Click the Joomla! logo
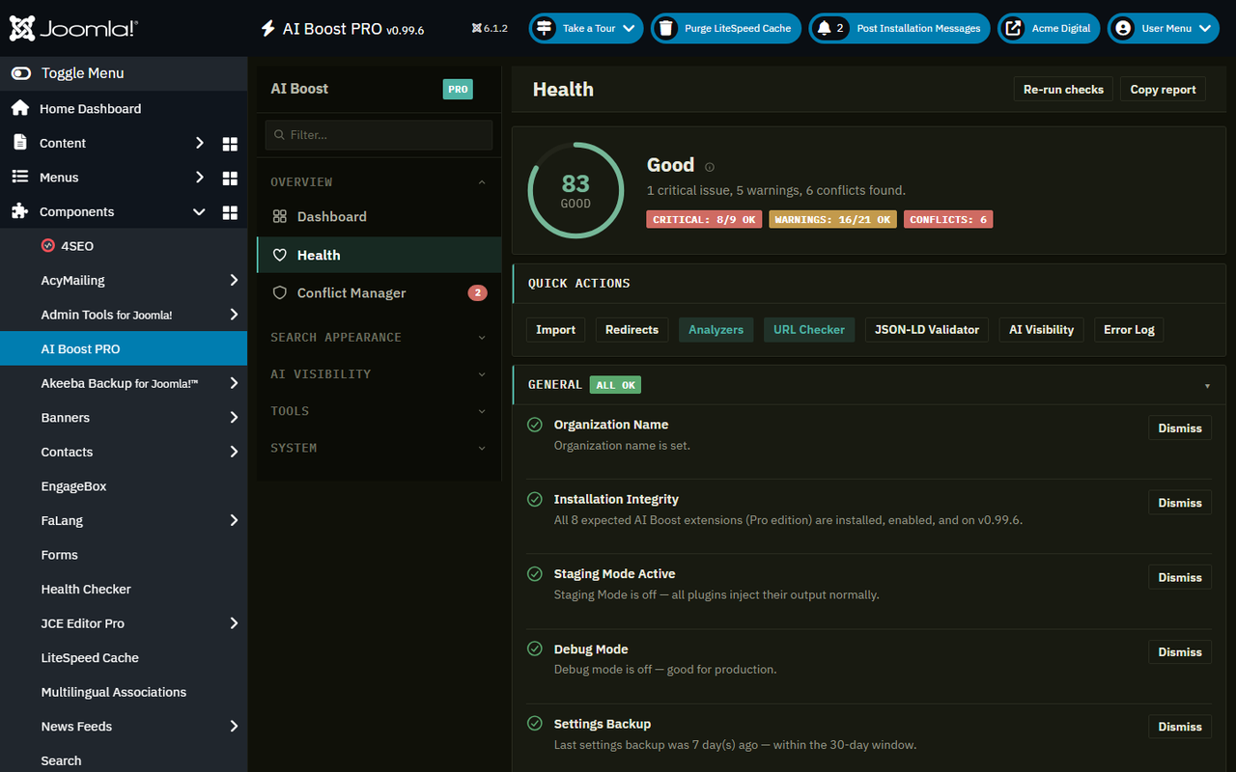The width and height of the screenshot is (1236, 772). (73, 28)
